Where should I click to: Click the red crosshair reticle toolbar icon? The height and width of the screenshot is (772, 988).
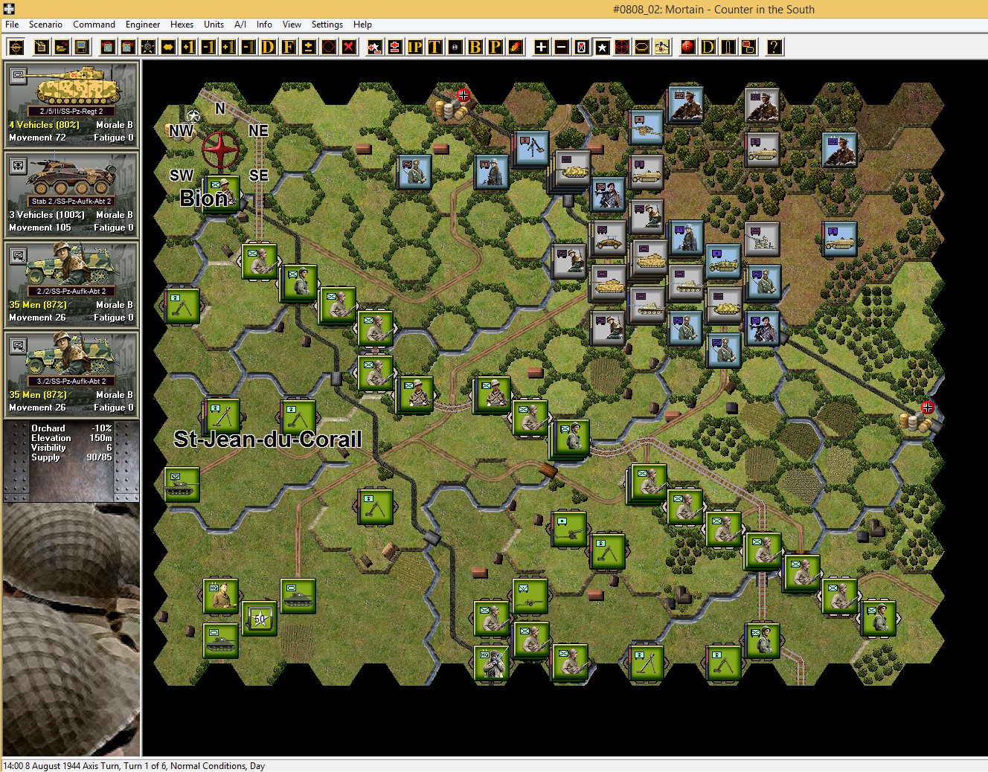click(x=622, y=48)
